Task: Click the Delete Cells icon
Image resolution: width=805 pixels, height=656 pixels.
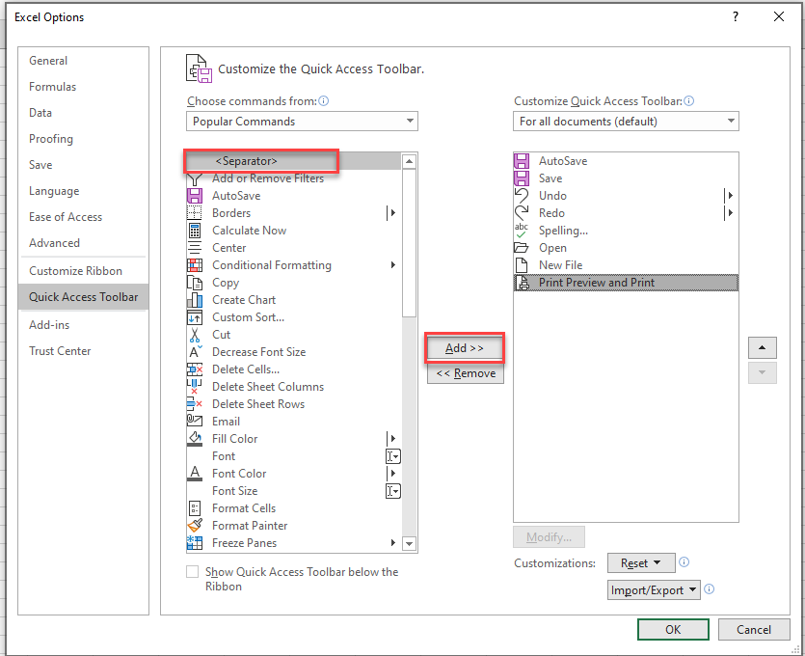Action: pos(195,369)
